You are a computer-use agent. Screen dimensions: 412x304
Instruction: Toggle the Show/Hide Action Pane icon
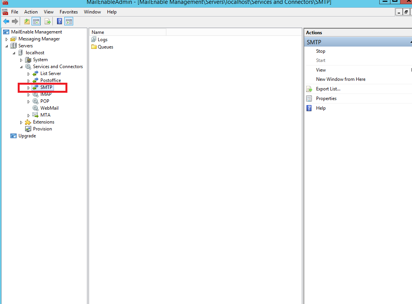[69, 21]
